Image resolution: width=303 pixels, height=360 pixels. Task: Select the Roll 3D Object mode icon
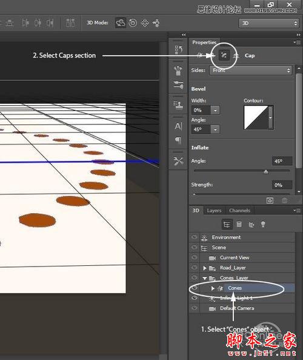[133, 22]
